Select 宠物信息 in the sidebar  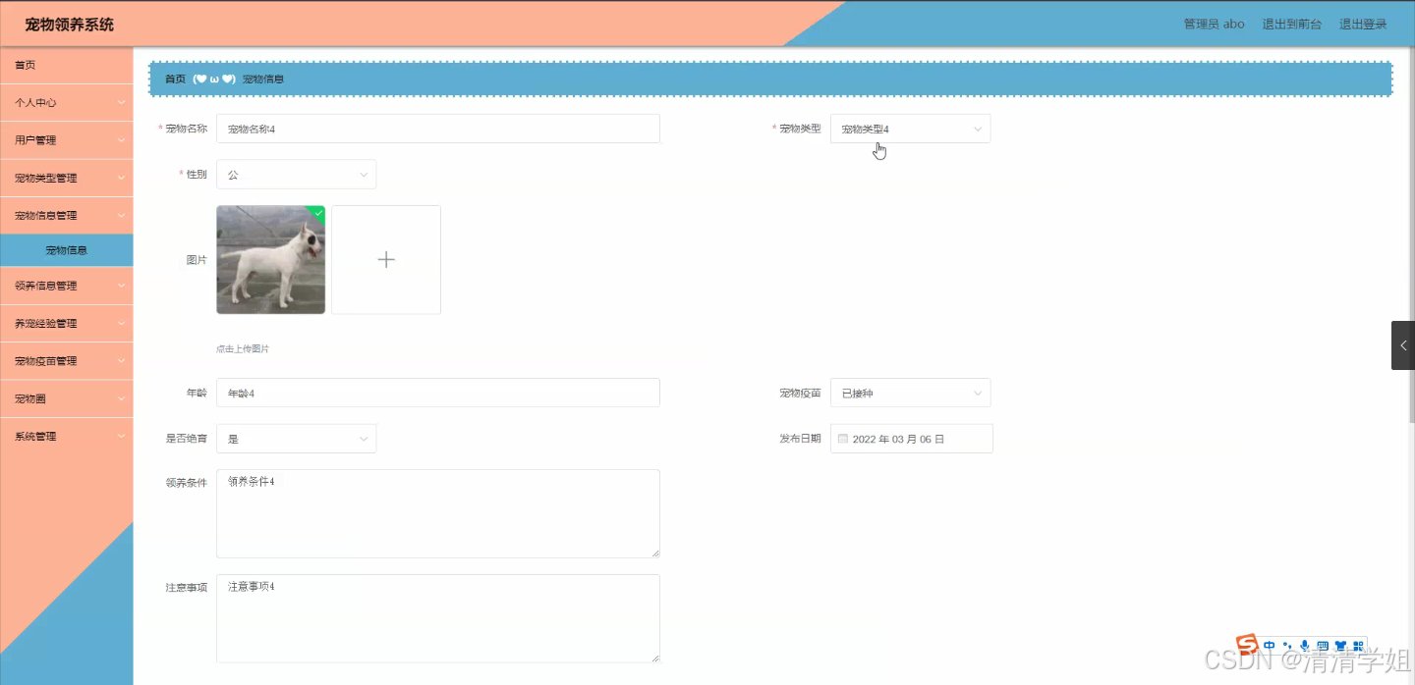(x=66, y=250)
